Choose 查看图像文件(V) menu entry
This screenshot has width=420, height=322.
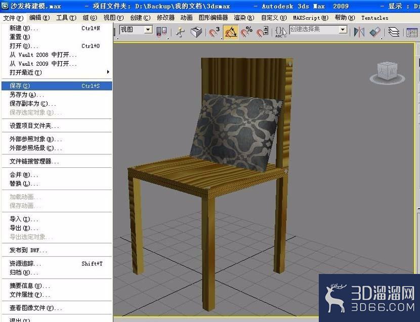click(57, 308)
